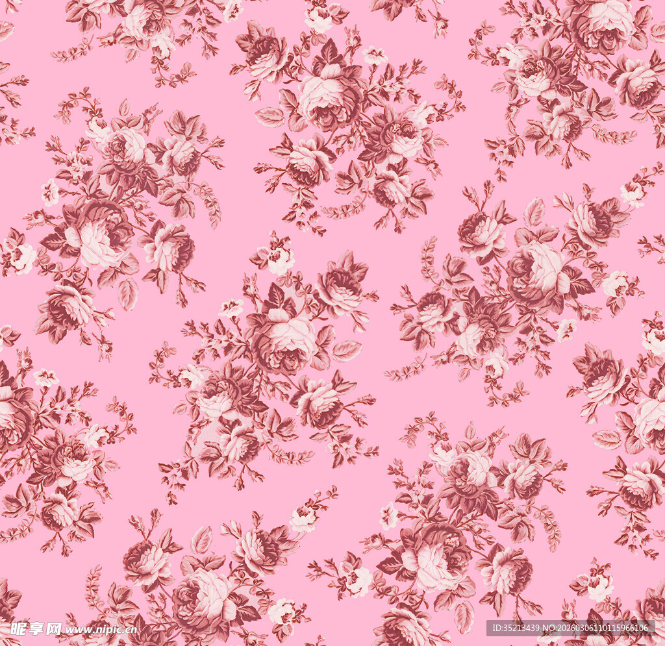
Task: Select the big rose in the left-middle bouquet
Action: [x=97, y=234]
